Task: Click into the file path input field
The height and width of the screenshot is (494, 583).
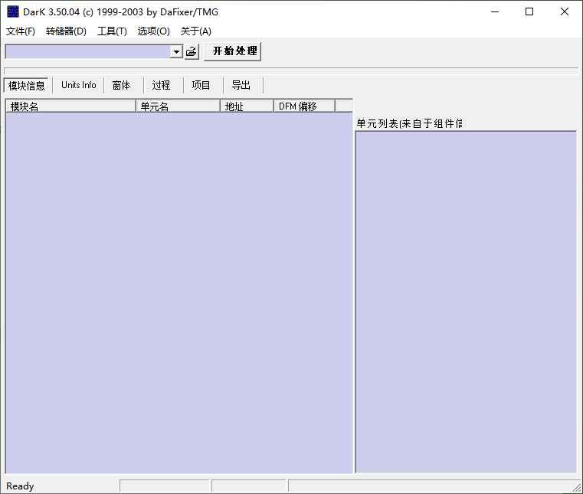Action: point(88,51)
